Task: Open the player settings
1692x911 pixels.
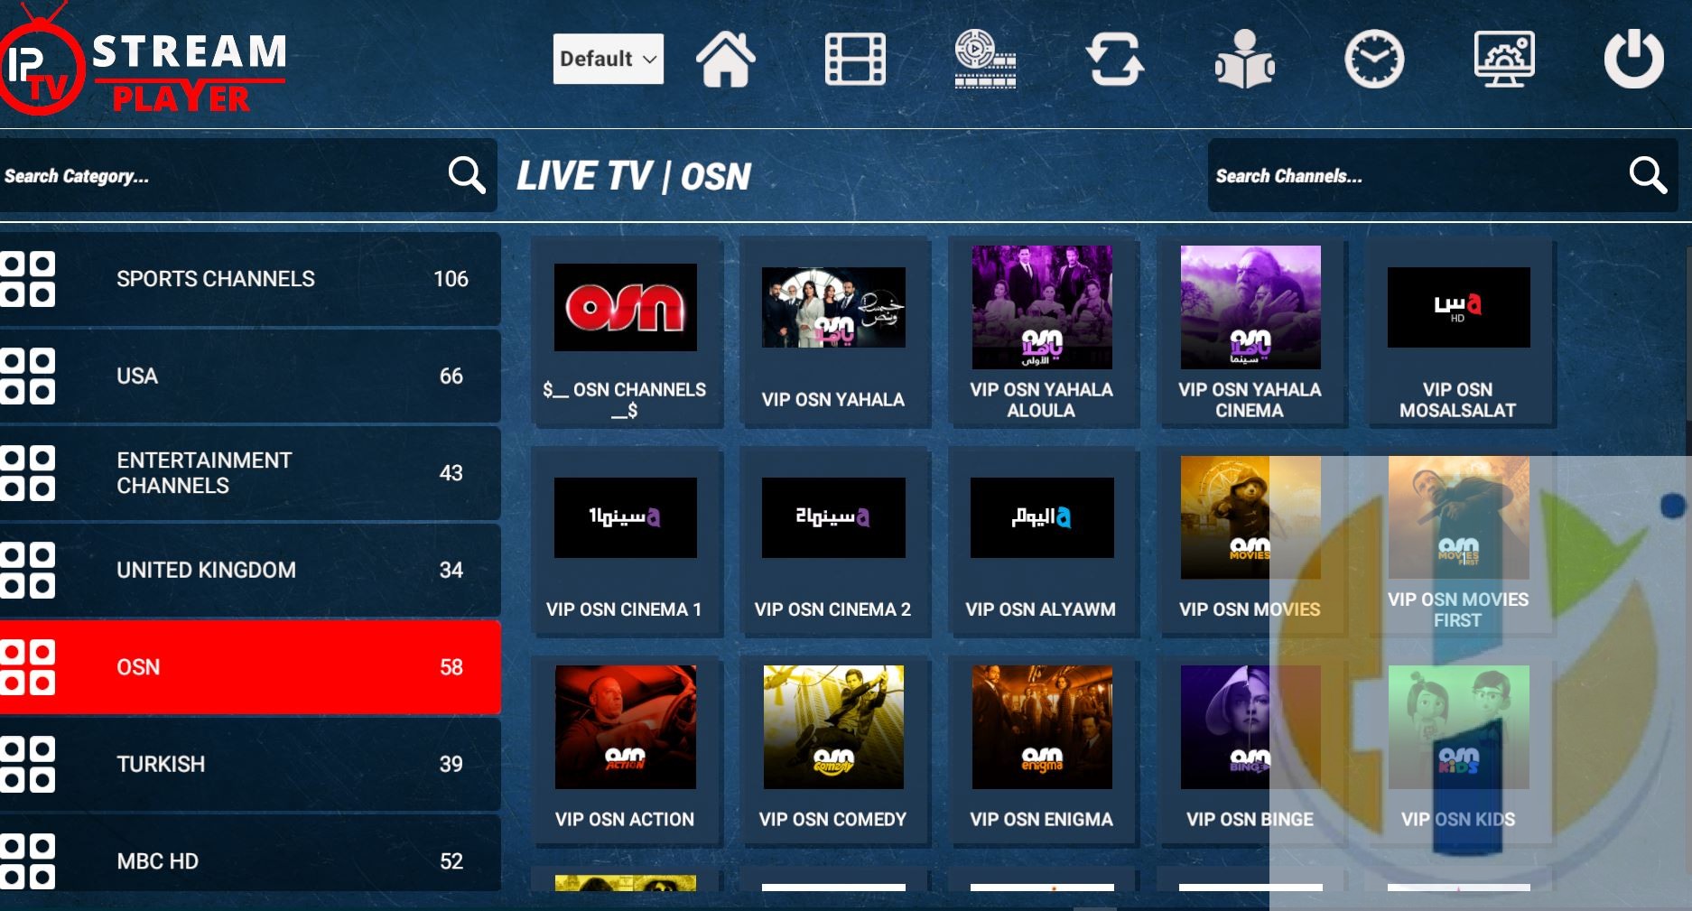Action: pyautogui.click(x=1503, y=60)
